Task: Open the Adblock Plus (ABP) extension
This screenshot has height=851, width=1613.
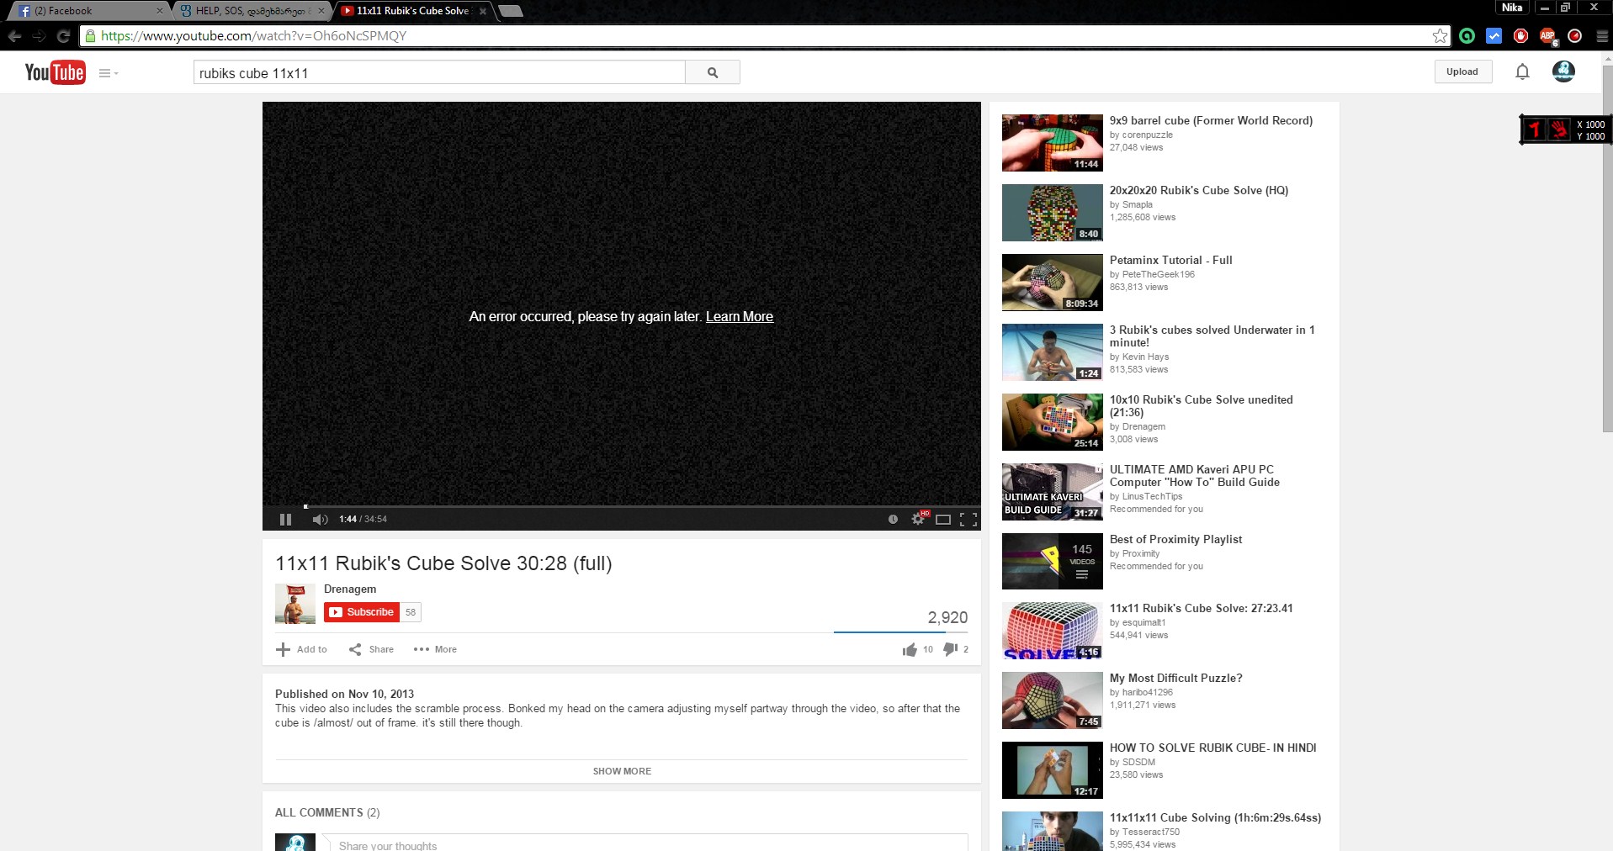Action: (1547, 36)
